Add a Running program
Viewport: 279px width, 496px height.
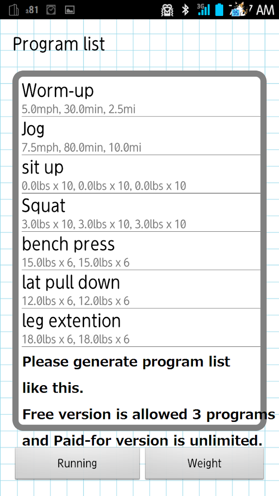coord(77,463)
